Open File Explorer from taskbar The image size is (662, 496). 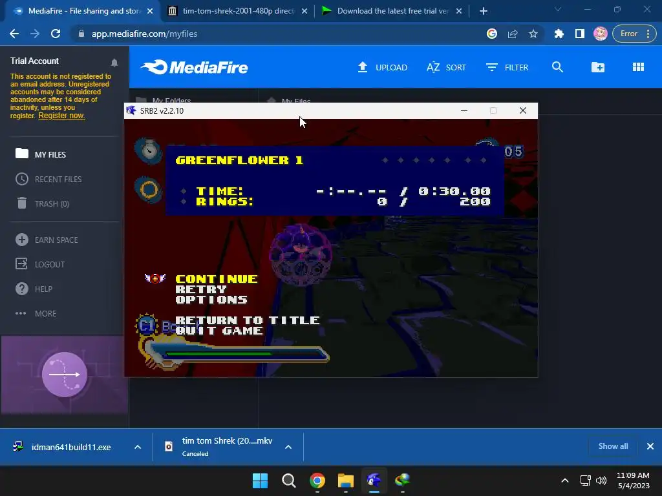pos(346,480)
